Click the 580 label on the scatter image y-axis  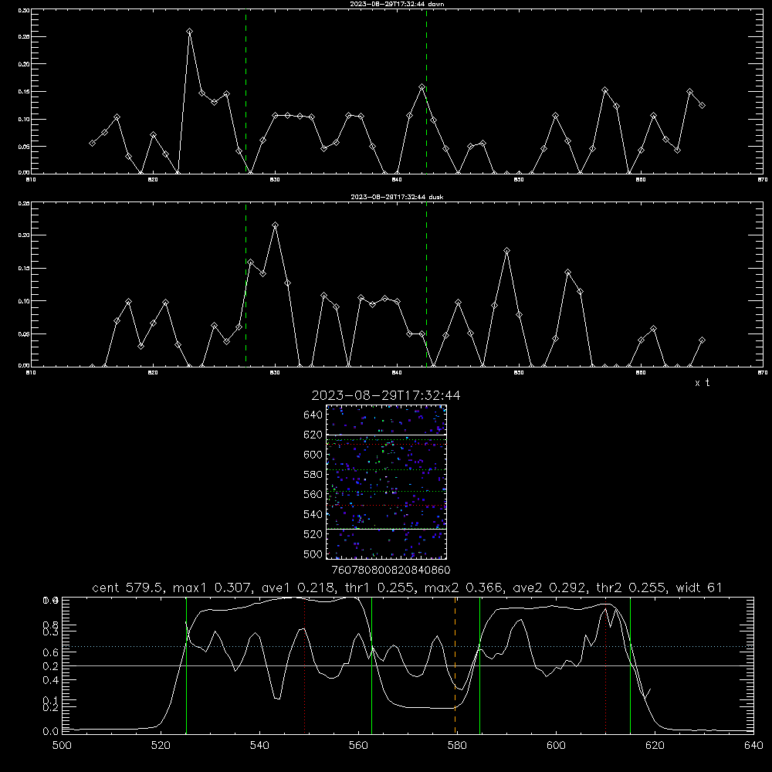click(313, 475)
